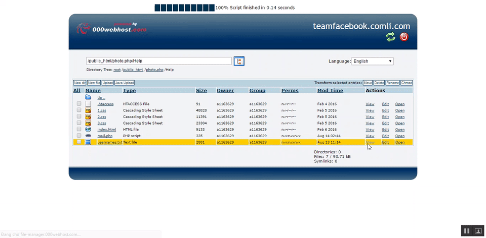486x238 pixels.
Task: Click the picture-in-picture icon at bottom right
Action: coord(478,230)
